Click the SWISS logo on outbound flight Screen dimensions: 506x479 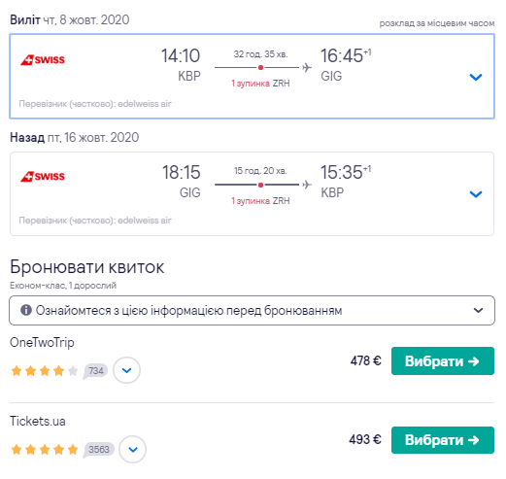pos(43,59)
